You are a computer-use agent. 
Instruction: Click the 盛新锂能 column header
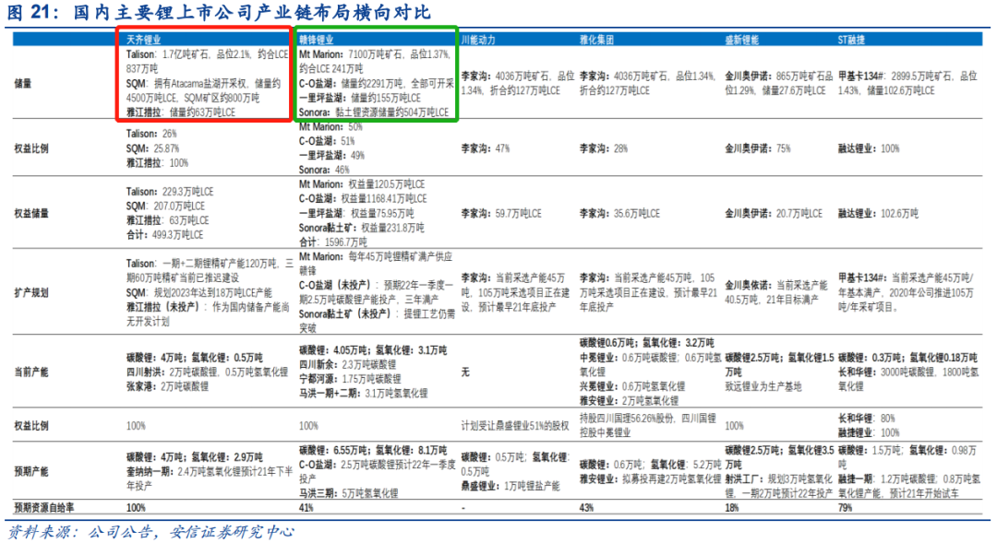pos(742,40)
